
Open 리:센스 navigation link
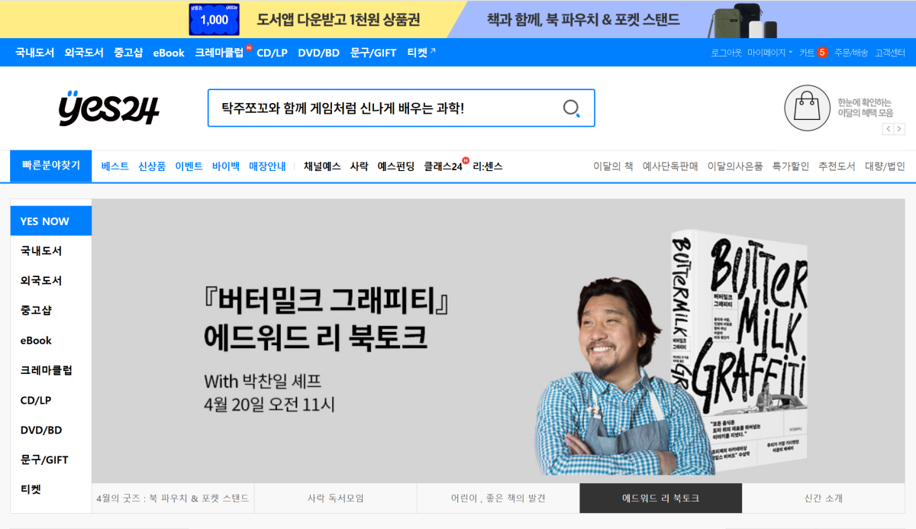click(488, 166)
